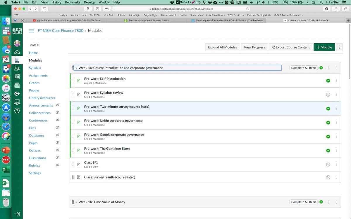Open the Calendar icon in Canvas sidebar

(17, 77)
